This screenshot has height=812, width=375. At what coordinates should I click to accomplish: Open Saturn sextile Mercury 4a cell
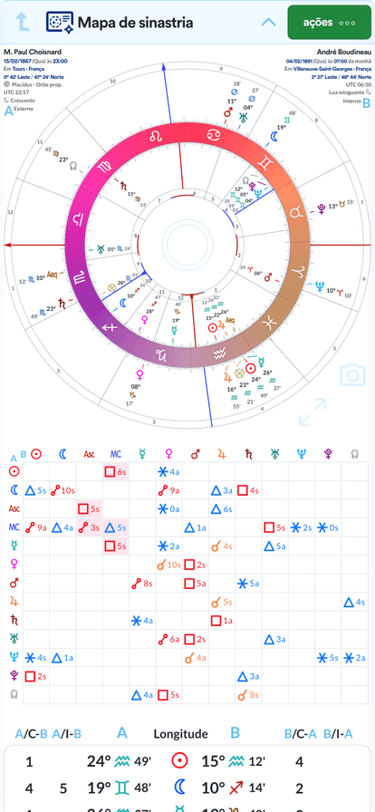tap(142, 621)
